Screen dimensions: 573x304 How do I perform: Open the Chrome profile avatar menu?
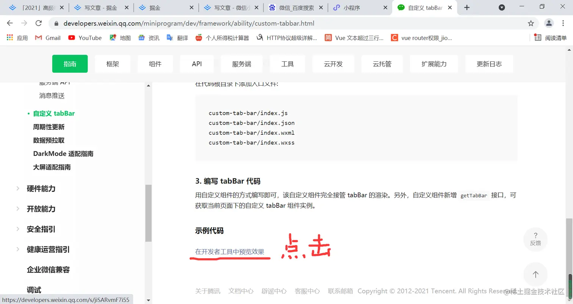549,23
